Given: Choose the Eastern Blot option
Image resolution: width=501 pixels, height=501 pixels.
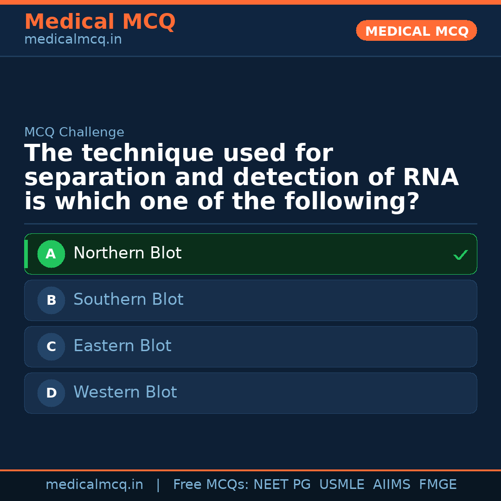Looking at the screenshot, I should tap(122, 346).
